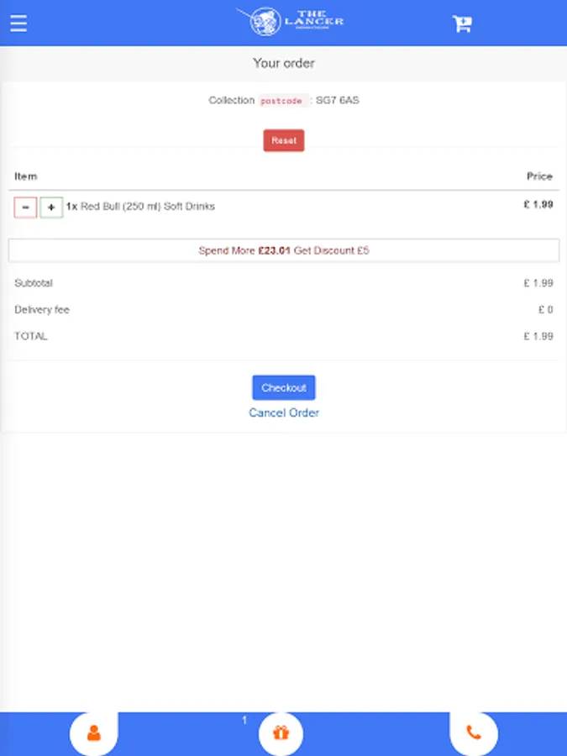Click the TOTAL amount row
The height and width of the screenshot is (756, 567).
click(283, 336)
